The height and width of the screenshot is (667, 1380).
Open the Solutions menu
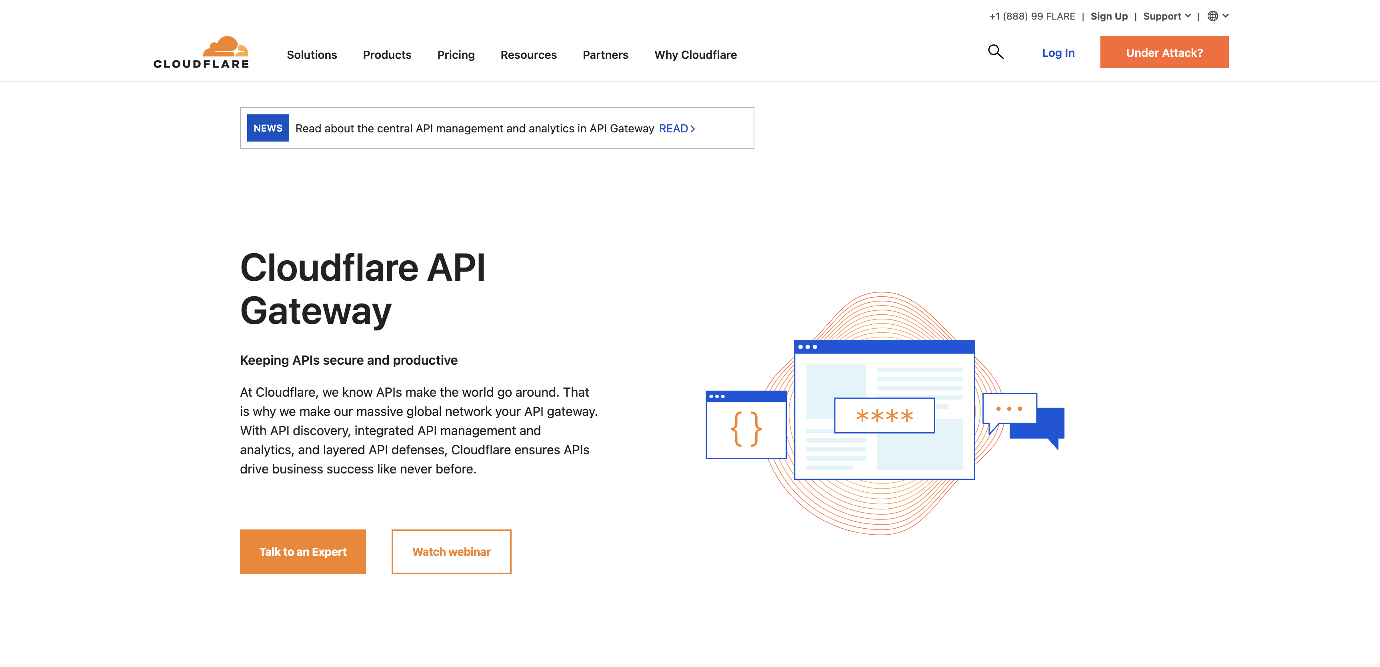[312, 55]
